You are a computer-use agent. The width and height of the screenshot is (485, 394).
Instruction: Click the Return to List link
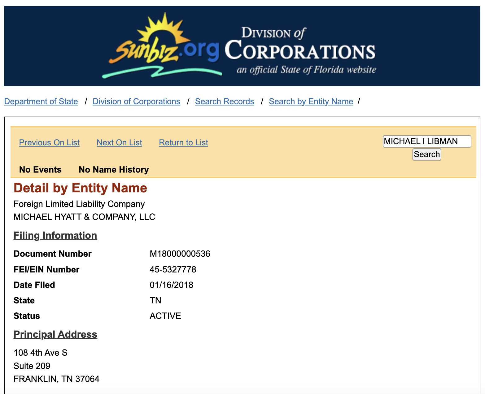pos(183,143)
